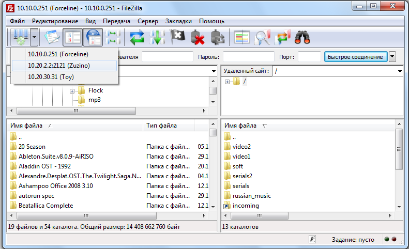409x249 pixels.
Task: Select remote incoming link folder
Action: 246,206
